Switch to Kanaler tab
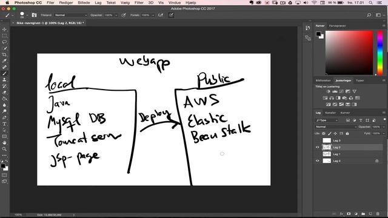The height and width of the screenshot is (218, 388). pos(330,113)
